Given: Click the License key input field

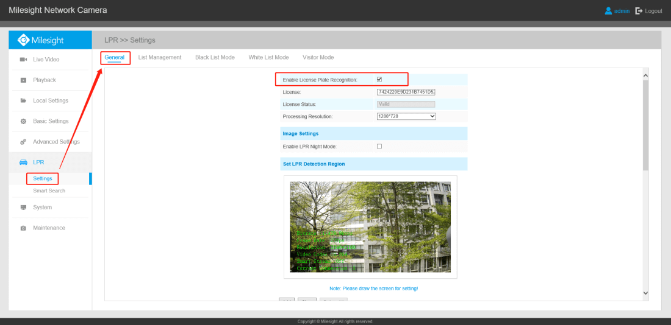Looking at the screenshot, I should coord(406,92).
